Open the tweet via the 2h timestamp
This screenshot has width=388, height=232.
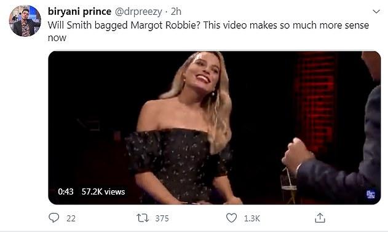pos(176,12)
